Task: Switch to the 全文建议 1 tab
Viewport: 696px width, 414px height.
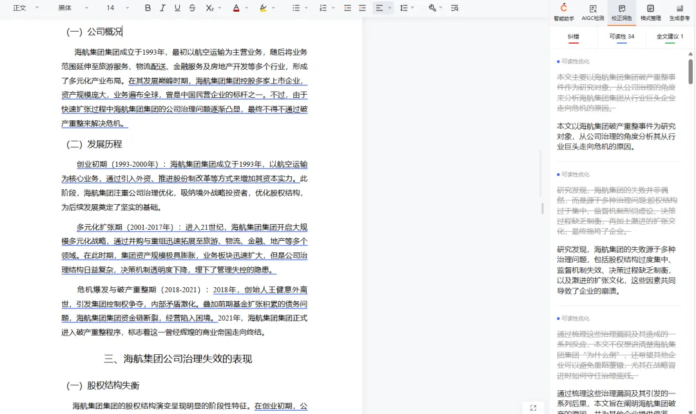Action: [x=670, y=37]
